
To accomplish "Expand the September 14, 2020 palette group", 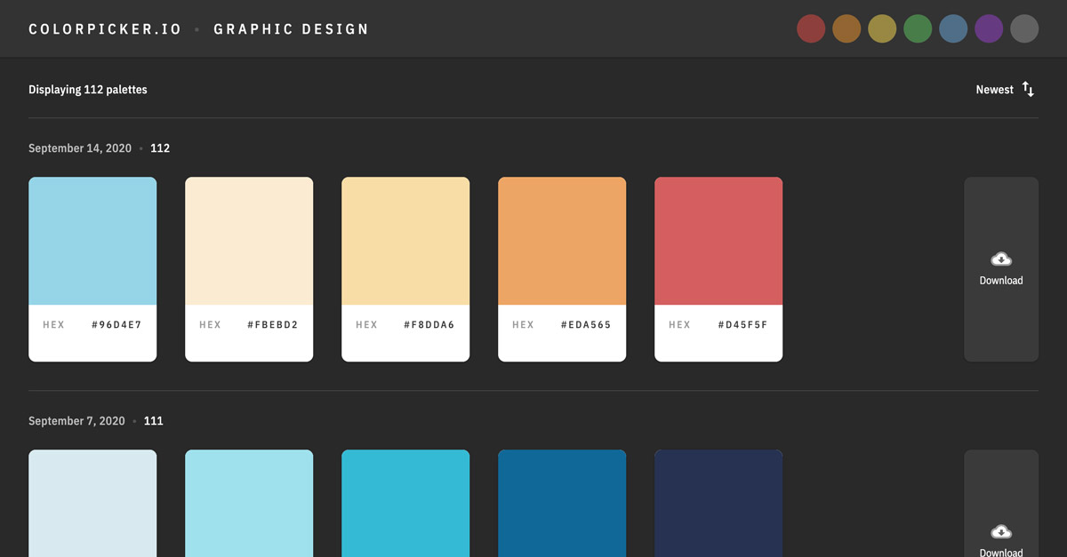I will [x=80, y=147].
